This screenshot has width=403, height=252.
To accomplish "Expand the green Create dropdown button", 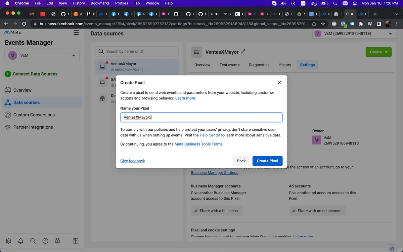I will point(378,52).
